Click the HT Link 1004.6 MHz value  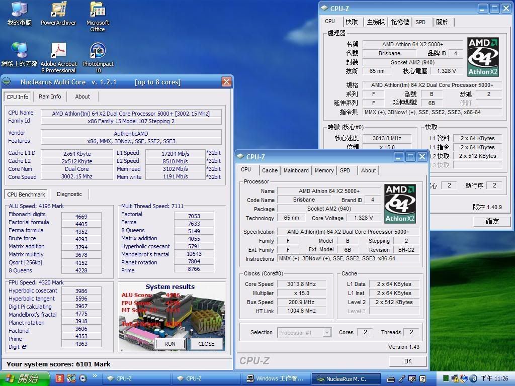click(302, 311)
